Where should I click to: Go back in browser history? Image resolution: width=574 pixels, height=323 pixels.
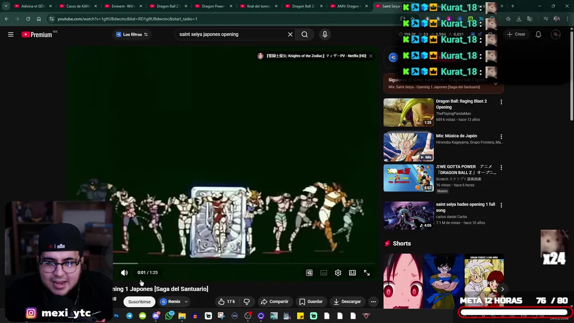coord(6,19)
